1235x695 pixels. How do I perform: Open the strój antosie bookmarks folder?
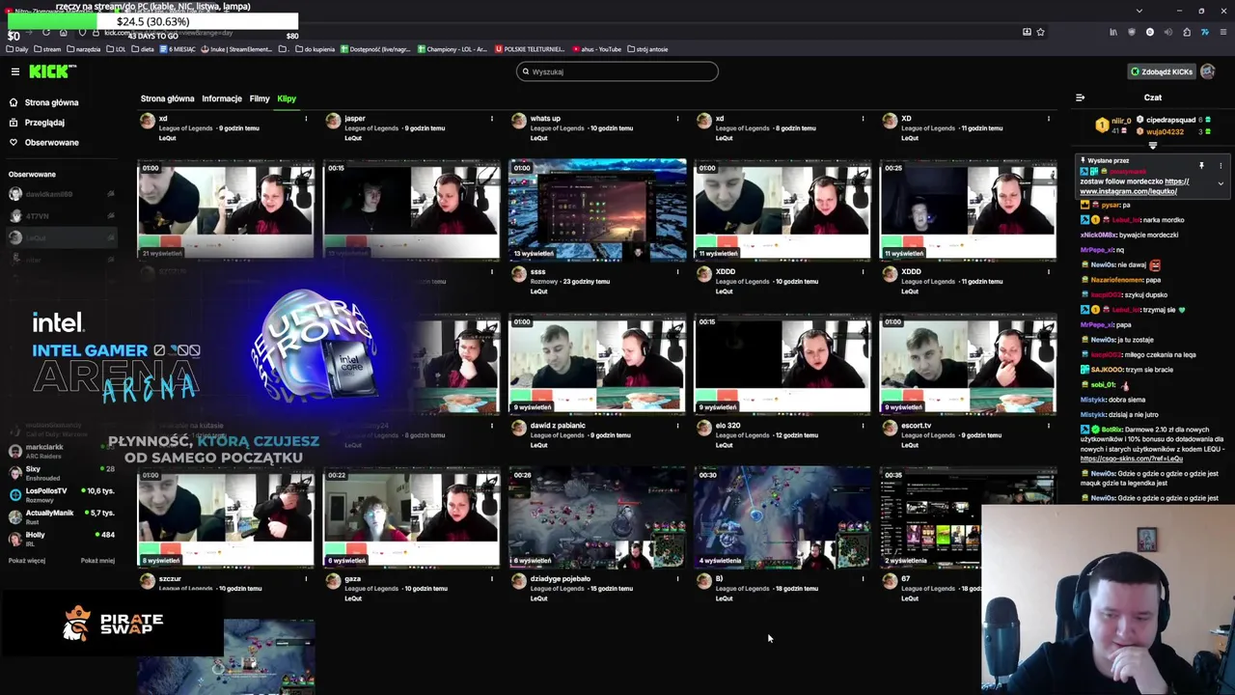click(x=648, y=49)
